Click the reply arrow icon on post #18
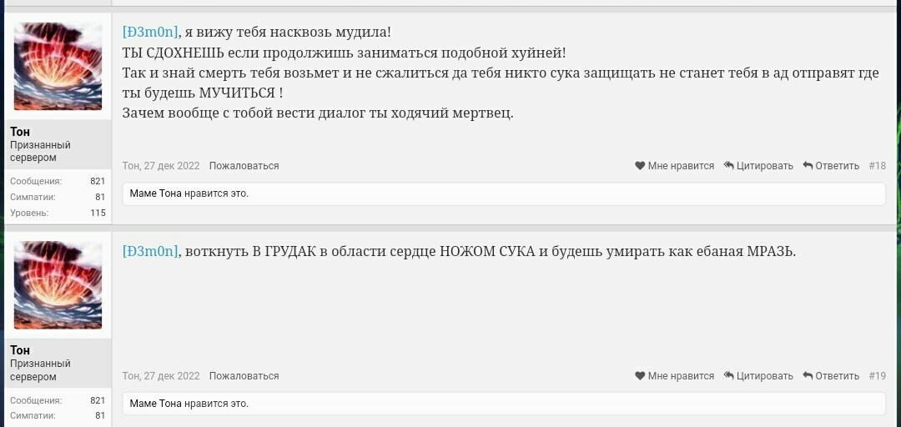901x427 pixels. (x=808, y=166)
